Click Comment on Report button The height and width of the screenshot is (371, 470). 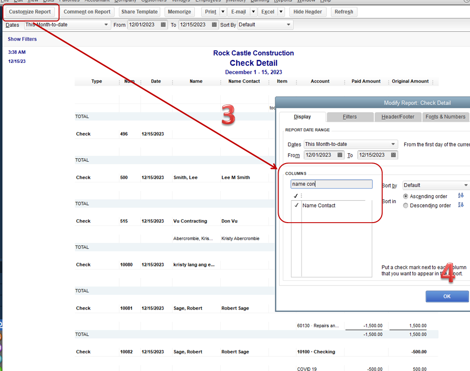tap(87, 12)
